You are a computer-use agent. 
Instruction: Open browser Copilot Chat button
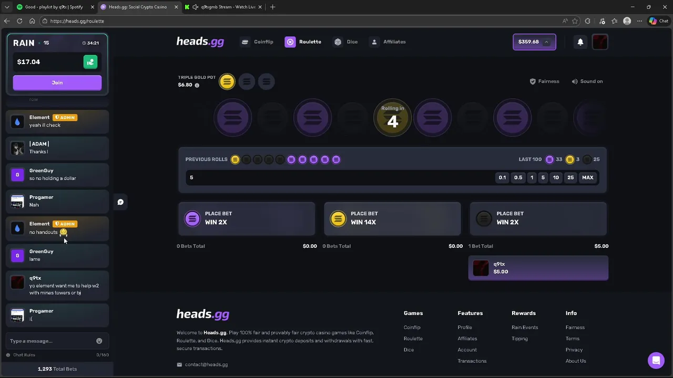pos(659,21)
